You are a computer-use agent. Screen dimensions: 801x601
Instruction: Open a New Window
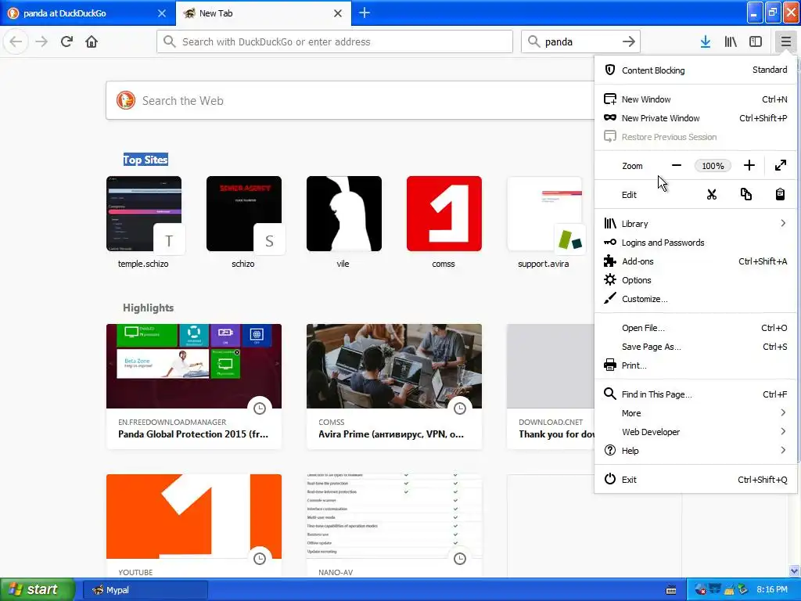[695, 99]
